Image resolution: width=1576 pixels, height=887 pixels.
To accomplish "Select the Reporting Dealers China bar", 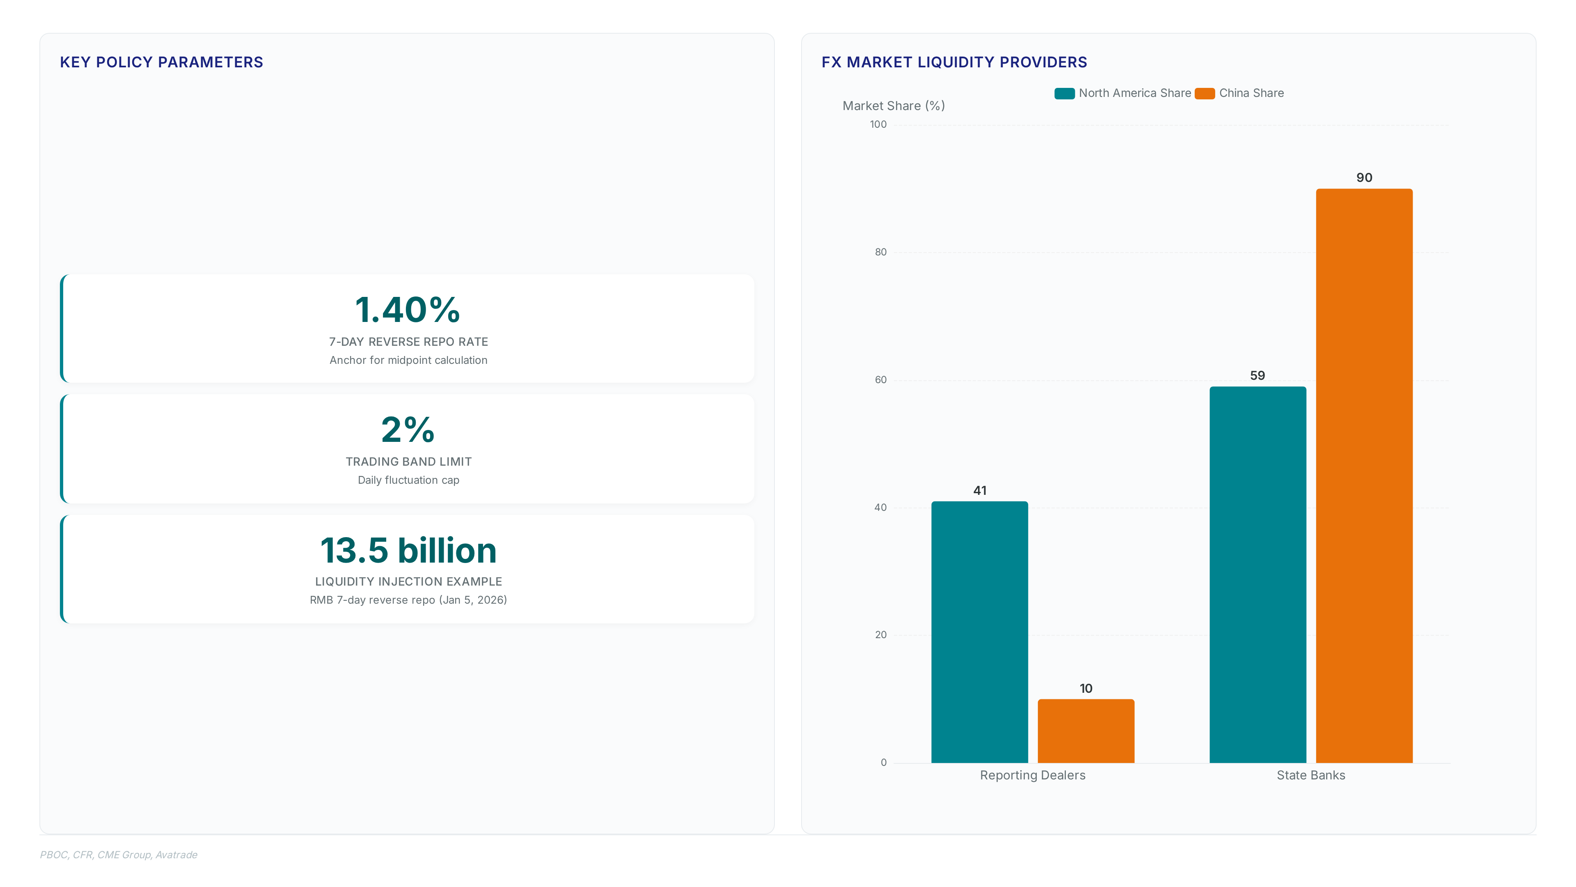I will tap(1086, 731).
